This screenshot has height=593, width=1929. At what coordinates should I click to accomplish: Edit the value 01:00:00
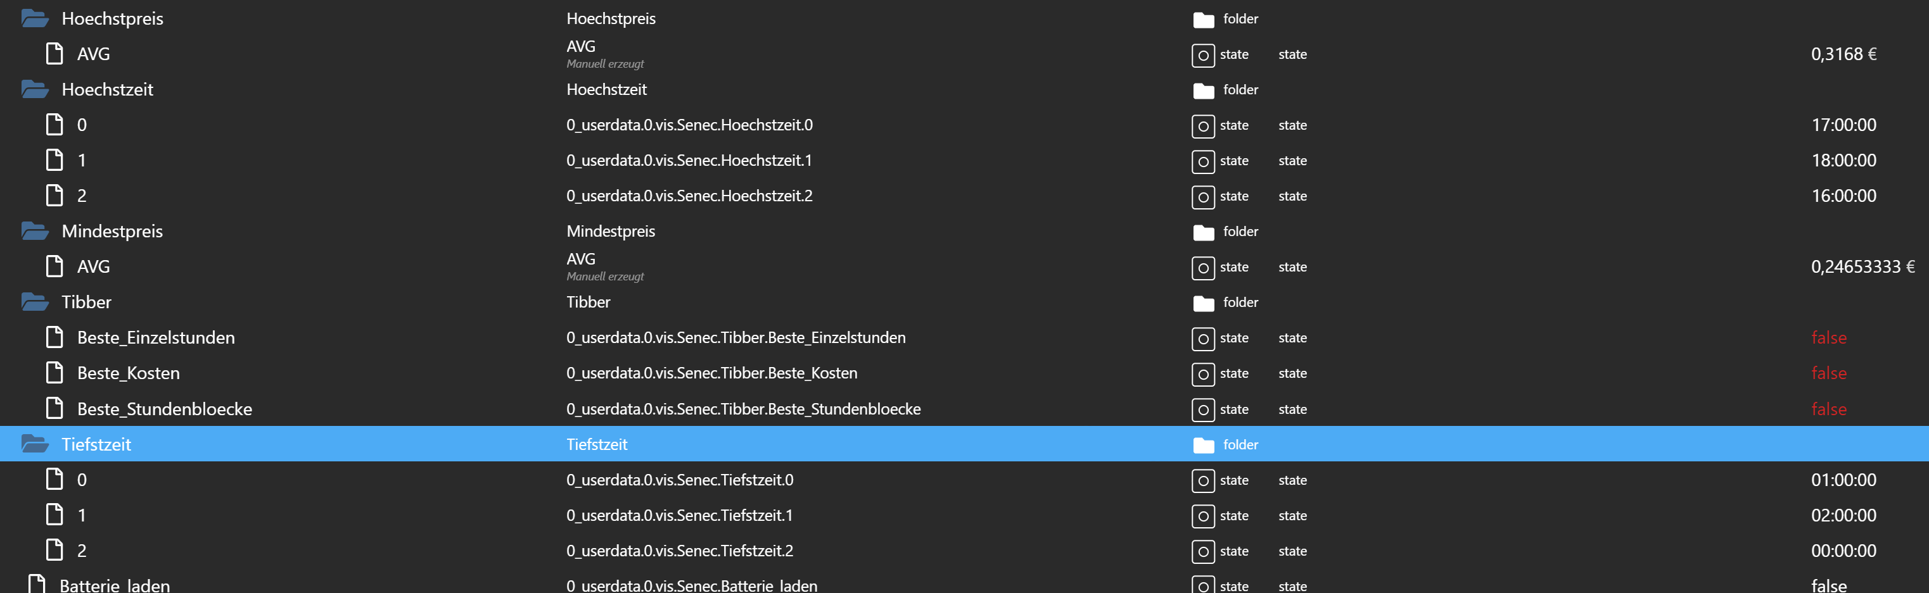[x=1843, y=479]
